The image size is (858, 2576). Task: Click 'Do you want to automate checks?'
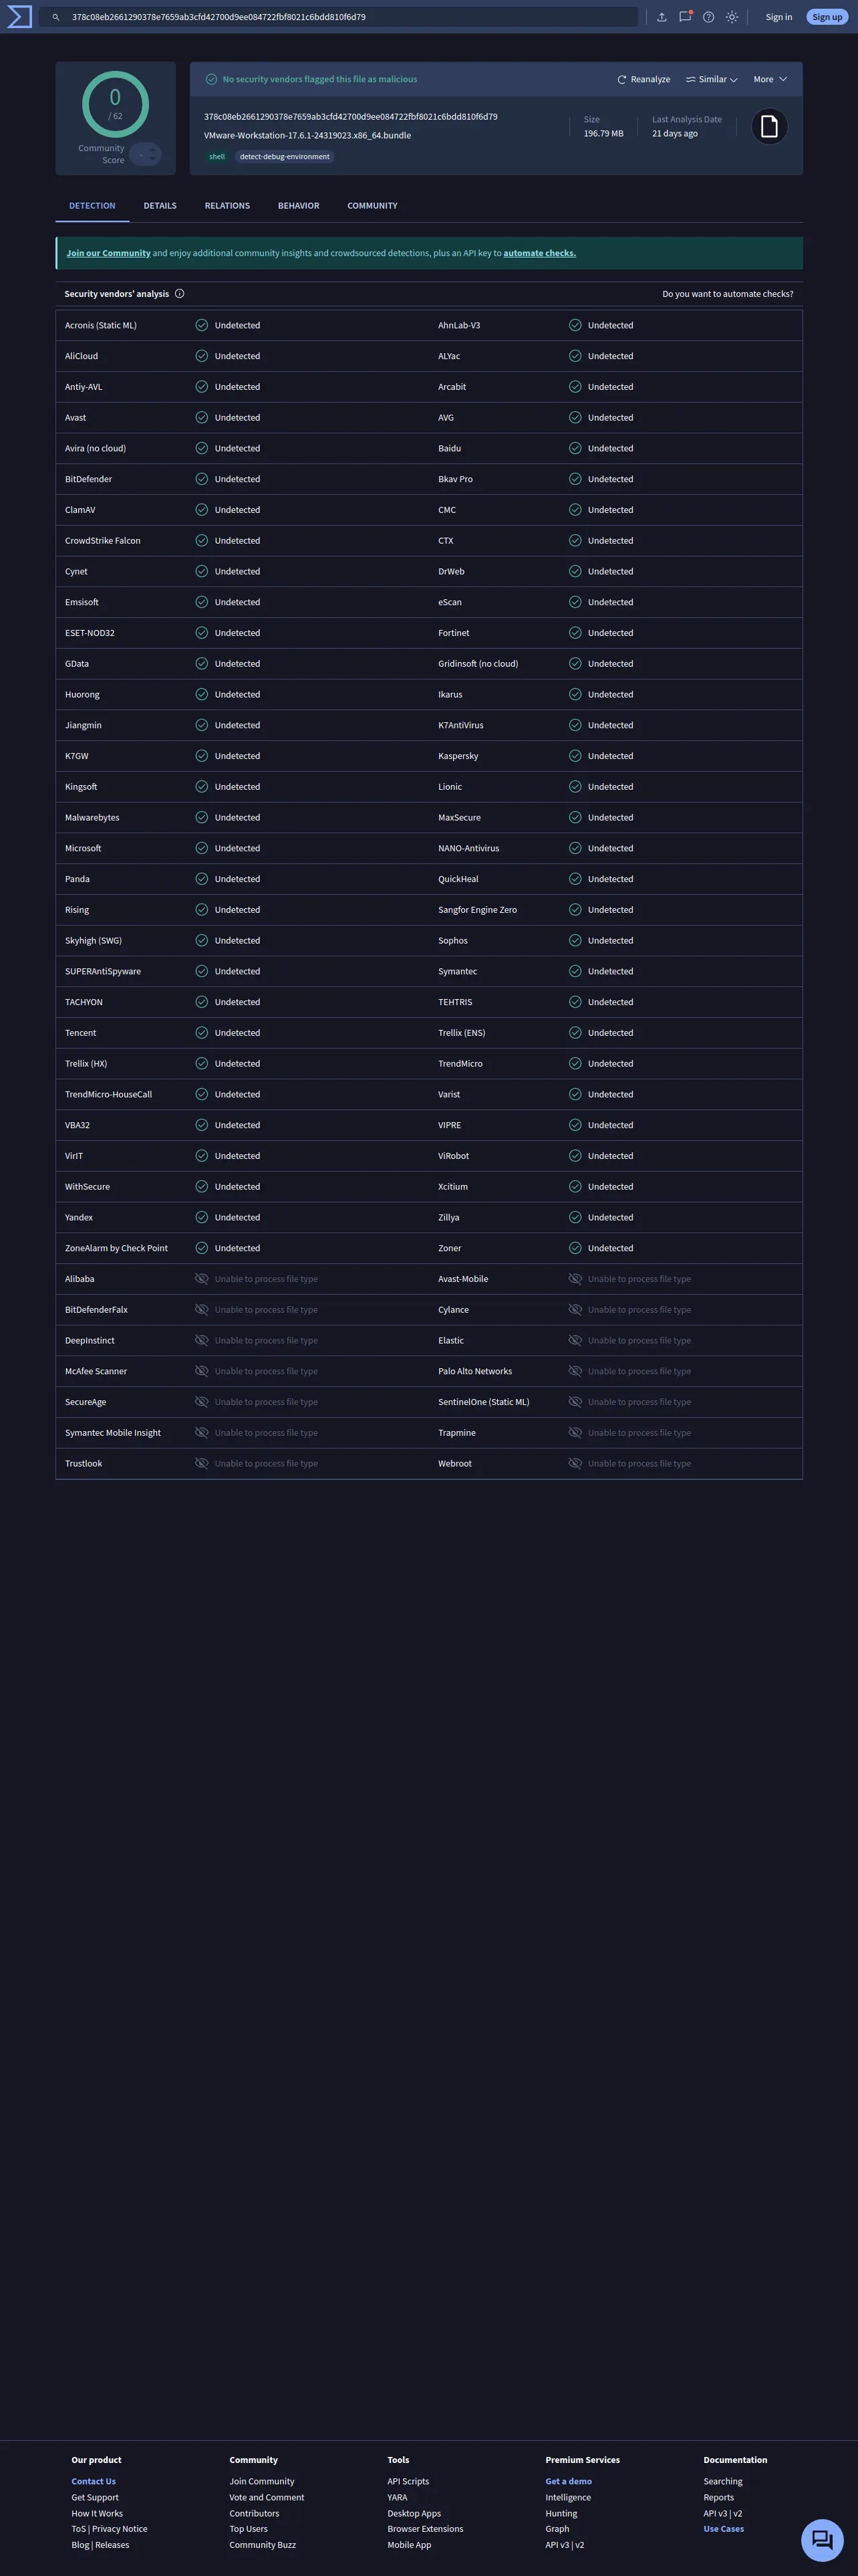(x=727, y=294)
